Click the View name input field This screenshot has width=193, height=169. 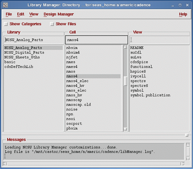tap(159, 40)
